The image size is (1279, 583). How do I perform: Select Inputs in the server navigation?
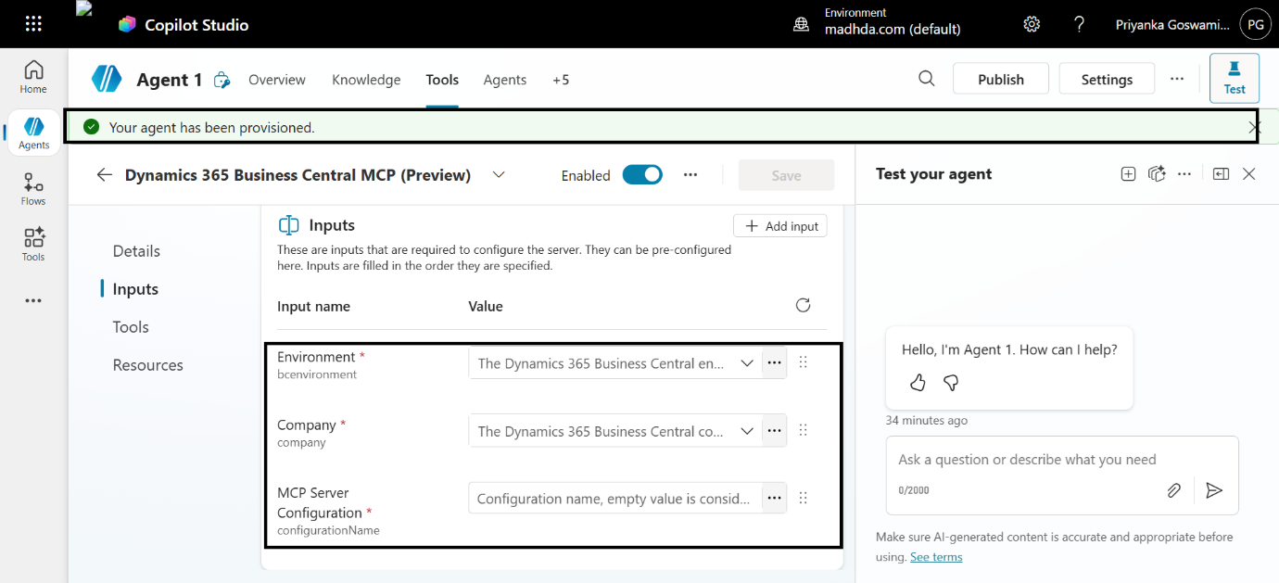(134, 288)
